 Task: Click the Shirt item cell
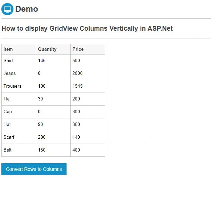pyautogui.click(x=19, y=61)
